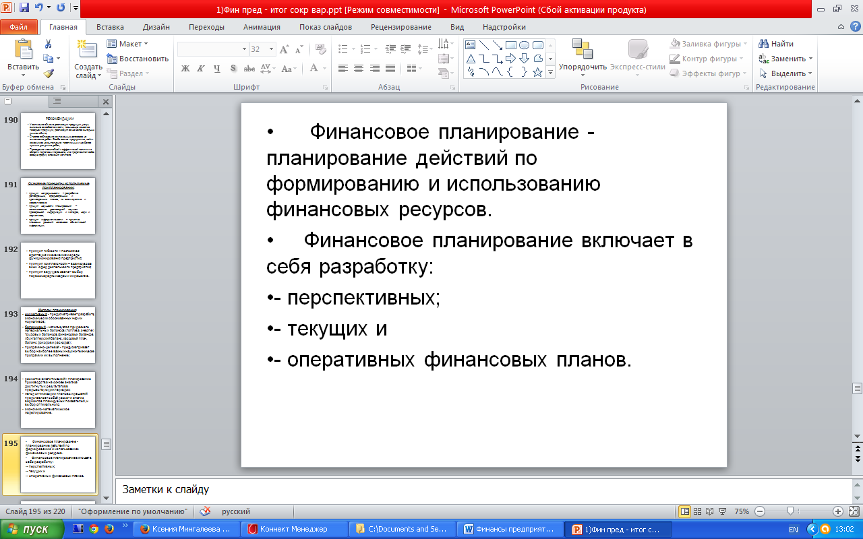Click the Заметки к слайду notes field
Image resolution: width=863 pixels, height=539 pixels.
pos(485,490)
